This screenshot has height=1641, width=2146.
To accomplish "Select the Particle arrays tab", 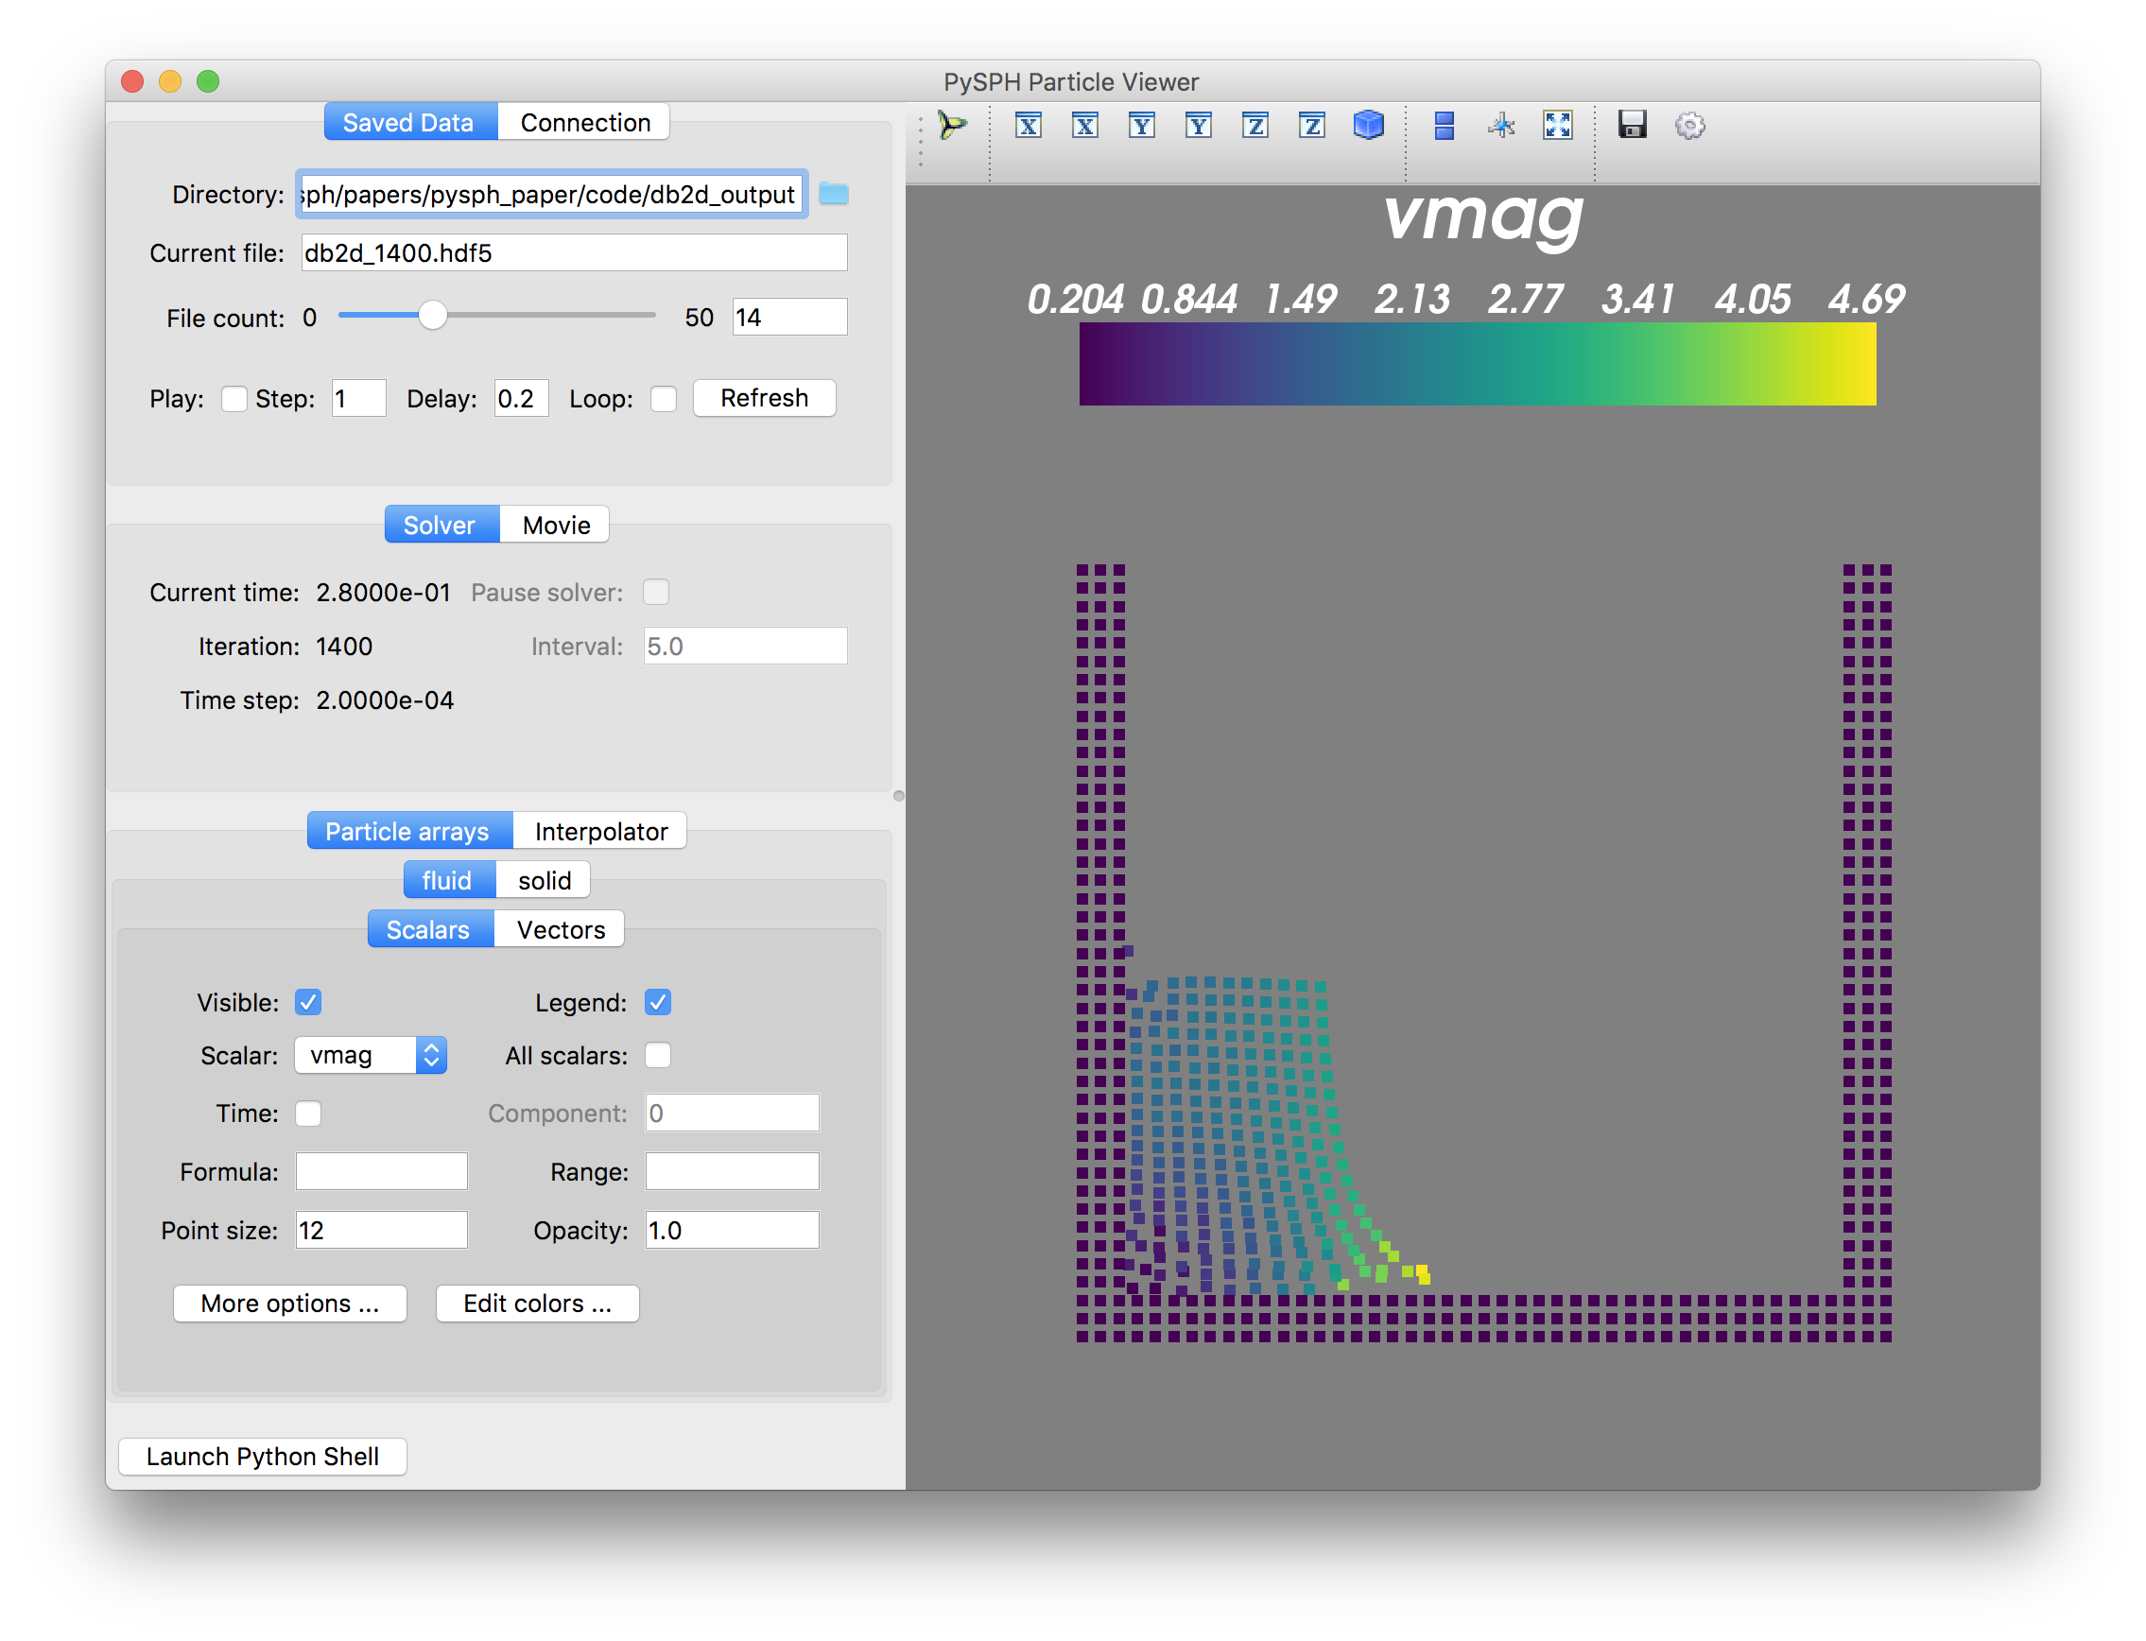I will click(409, 831).
